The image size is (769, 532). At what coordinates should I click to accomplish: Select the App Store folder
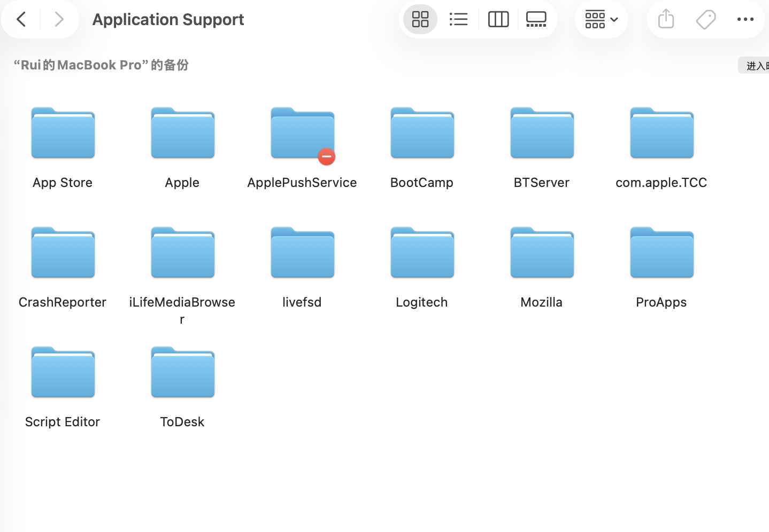[63, 134]
